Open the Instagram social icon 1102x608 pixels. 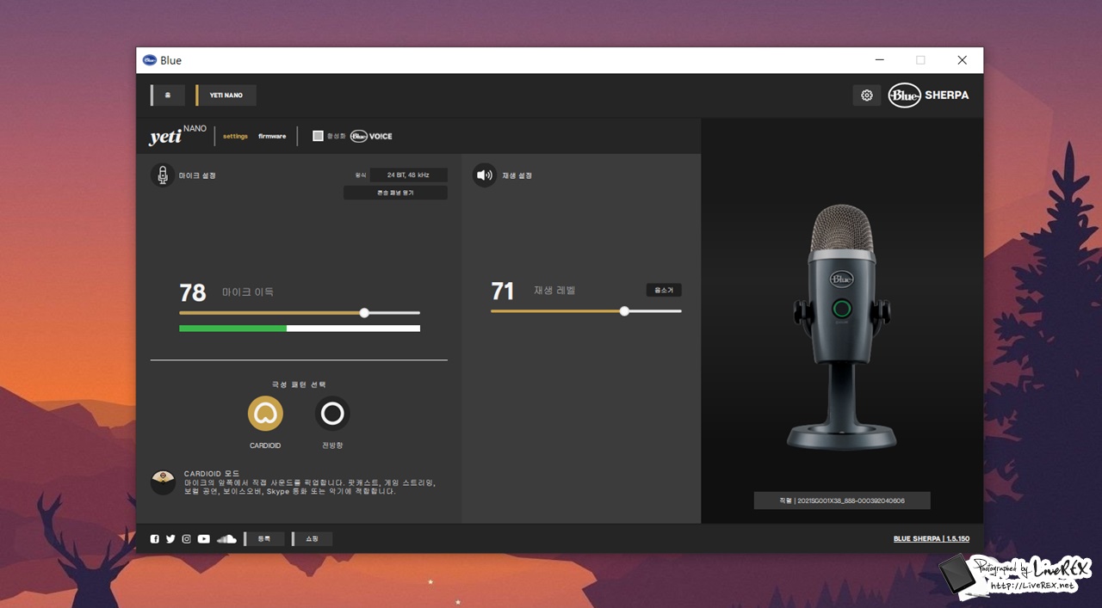[x=186, y=539]
